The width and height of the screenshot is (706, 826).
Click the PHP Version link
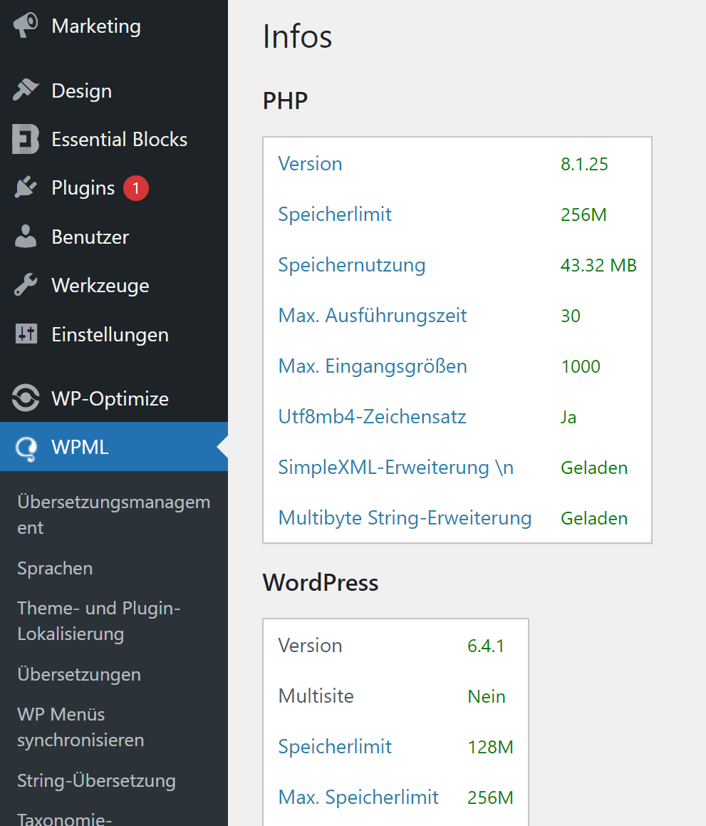(310, 164)
